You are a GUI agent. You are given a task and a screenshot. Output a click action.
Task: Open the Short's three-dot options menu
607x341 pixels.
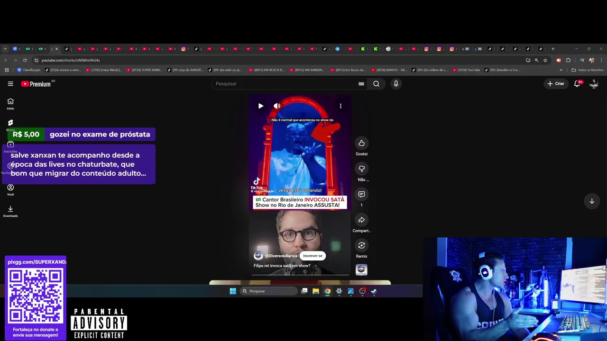[x=340, y=106]
